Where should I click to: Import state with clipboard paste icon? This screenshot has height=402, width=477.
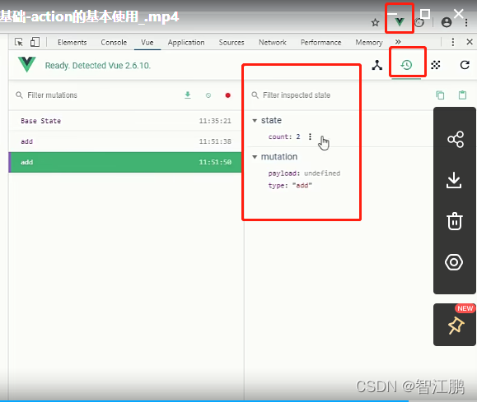click(462, 95)
